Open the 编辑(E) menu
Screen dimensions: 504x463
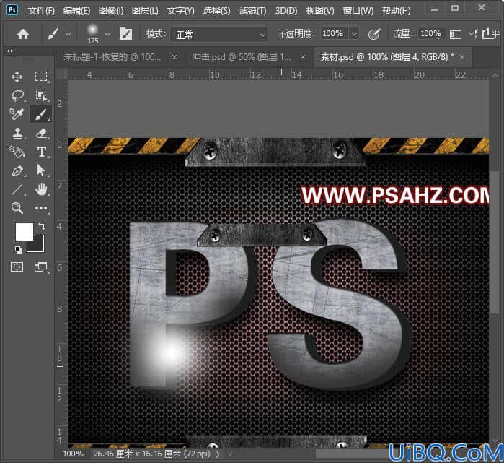pos(76,11)
